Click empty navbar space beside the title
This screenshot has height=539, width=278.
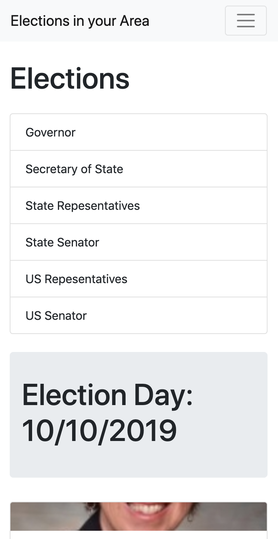187,21
